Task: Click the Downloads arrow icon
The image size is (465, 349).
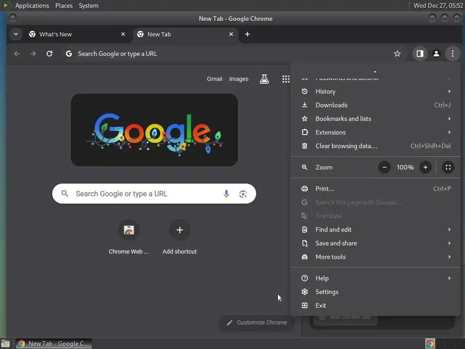Action: [305, 105]
